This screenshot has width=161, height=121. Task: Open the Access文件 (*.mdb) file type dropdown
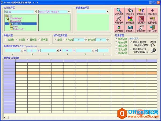(69, 12)
